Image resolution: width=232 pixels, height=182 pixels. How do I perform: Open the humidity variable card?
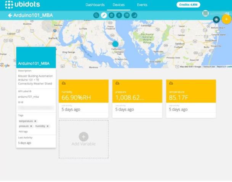click(x=84, y=98)
